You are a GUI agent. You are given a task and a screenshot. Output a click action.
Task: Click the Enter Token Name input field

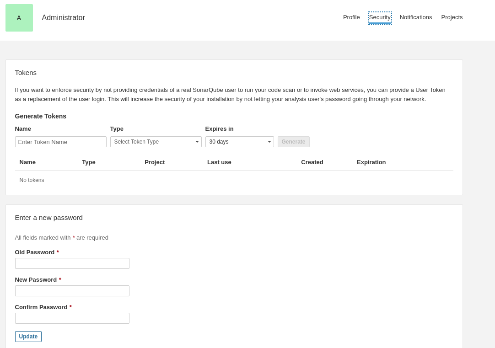(60, 142)
